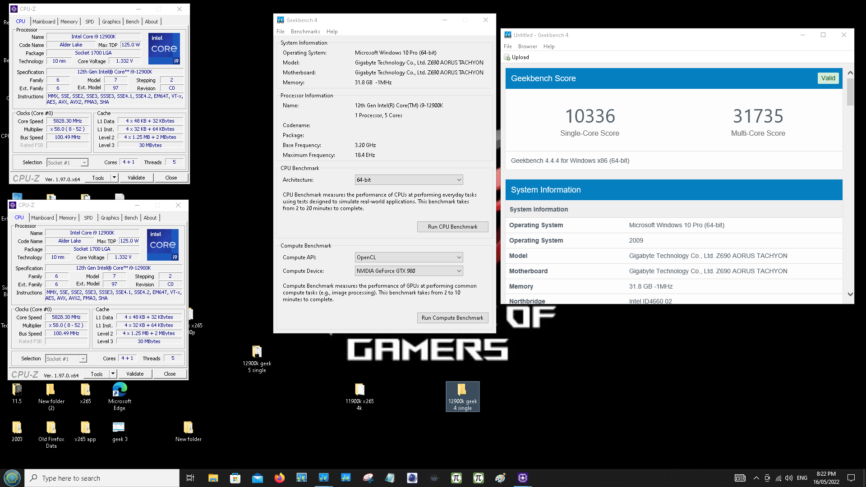Viewport: 866px width, 487px height.
Task: Click Close button in top CPU-Z
Action: point(171,178)
